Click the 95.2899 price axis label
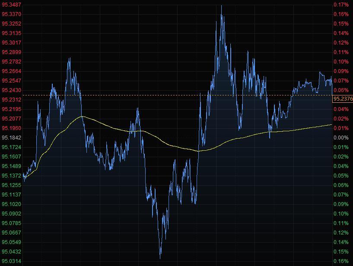The height and width of the screenshot is (266, 353). click(12, 52)
